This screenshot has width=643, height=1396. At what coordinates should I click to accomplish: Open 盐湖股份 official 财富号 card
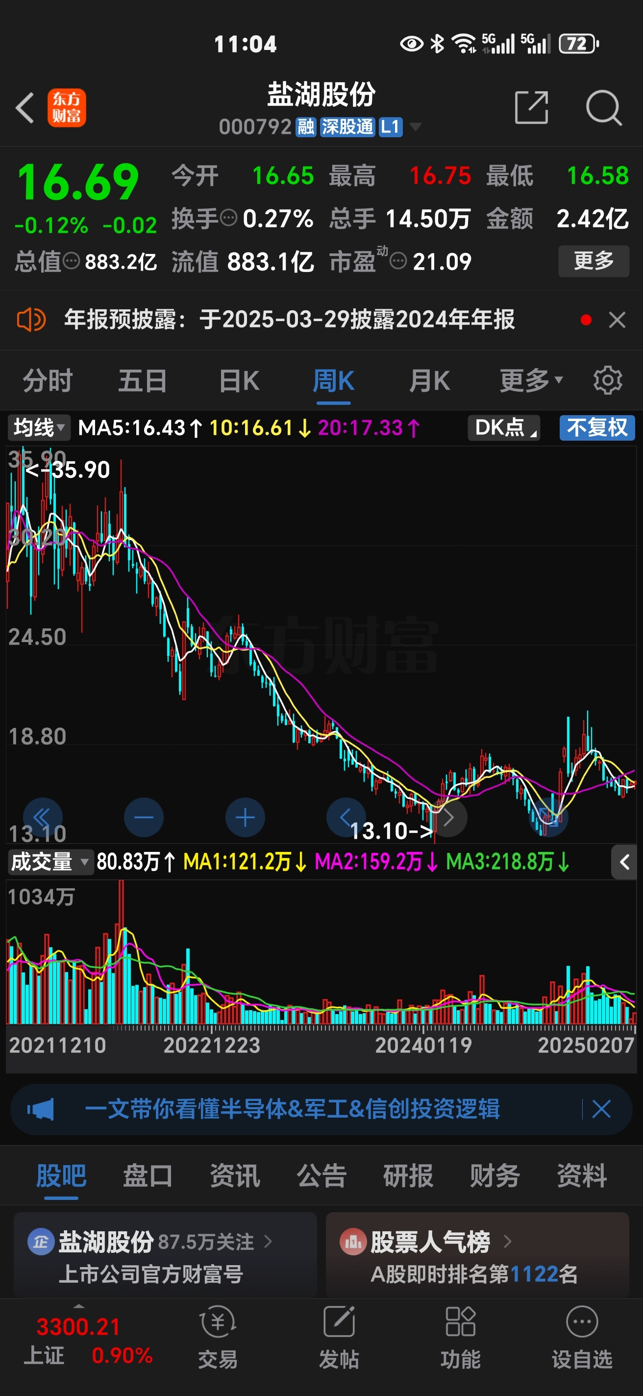tap(165, 1256)
